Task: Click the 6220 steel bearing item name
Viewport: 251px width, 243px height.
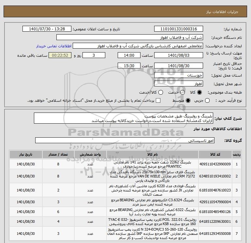Action: [x=153, y=190]
